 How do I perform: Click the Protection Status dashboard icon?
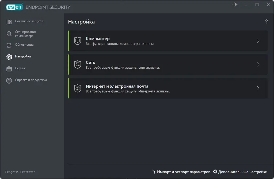(9, 22)
